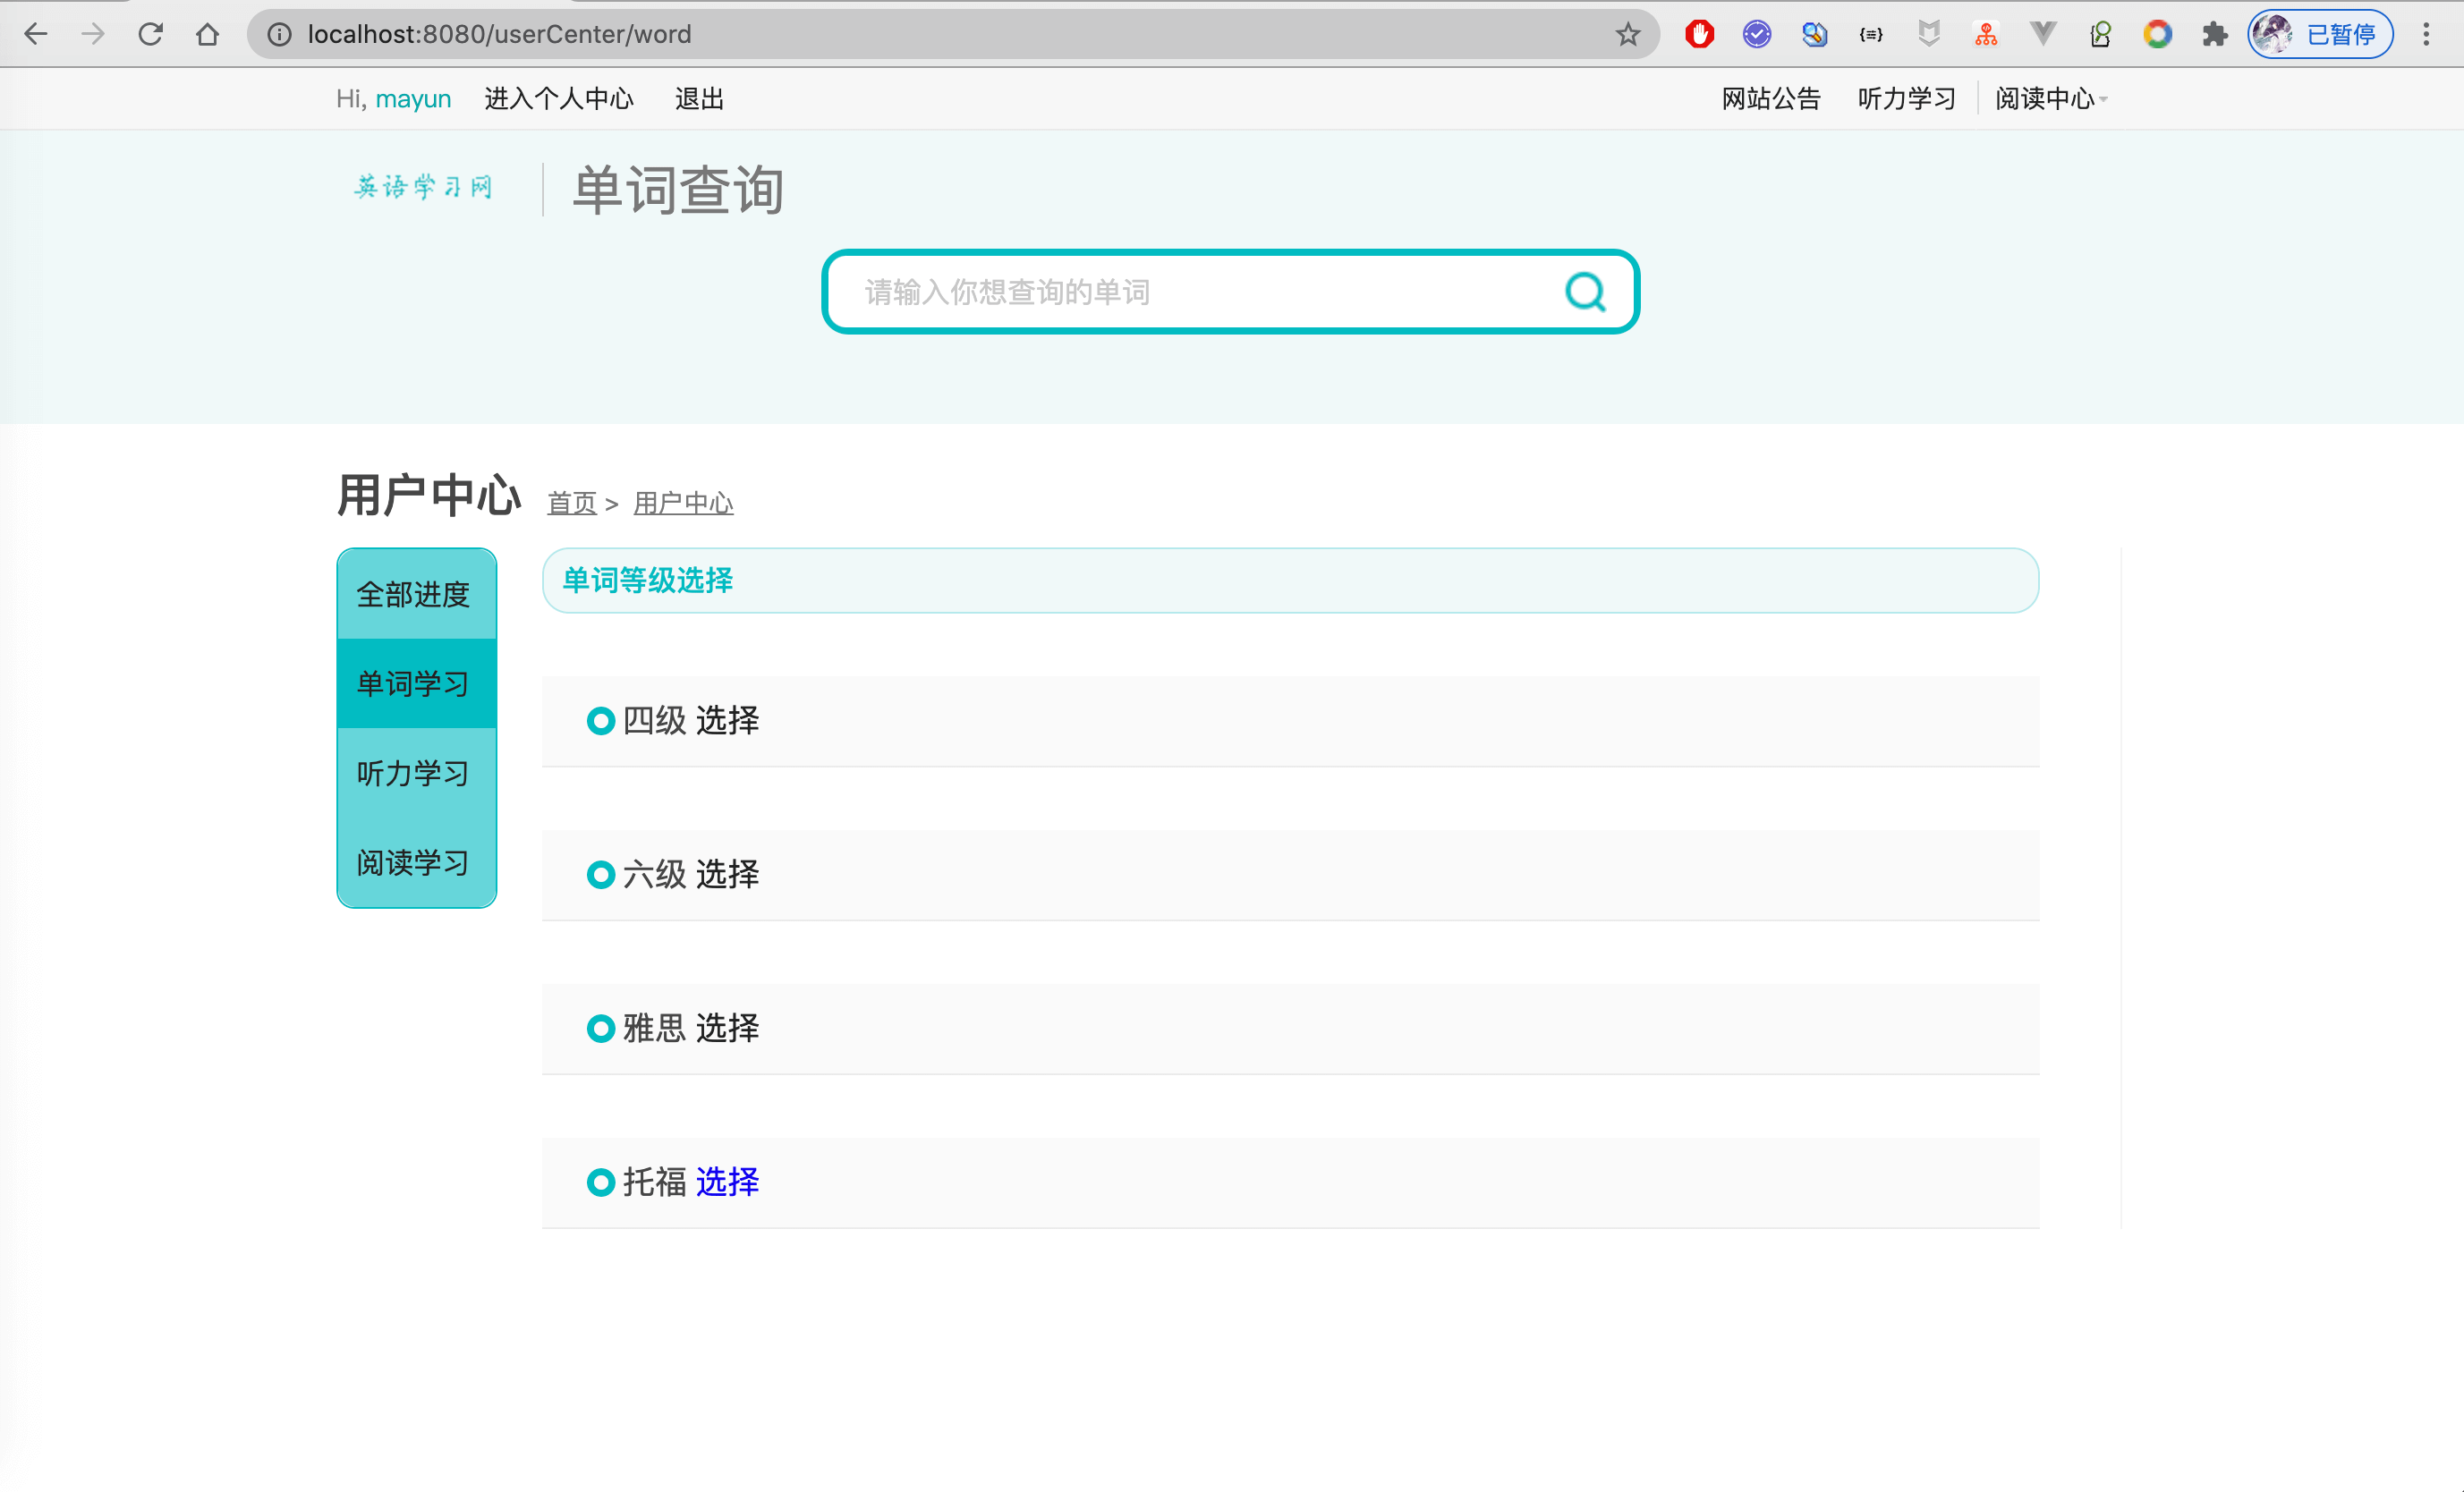Viewport: 2464px width, 1492px height.
Task: Select the 六级 radio circle
Action: (600, 875)
